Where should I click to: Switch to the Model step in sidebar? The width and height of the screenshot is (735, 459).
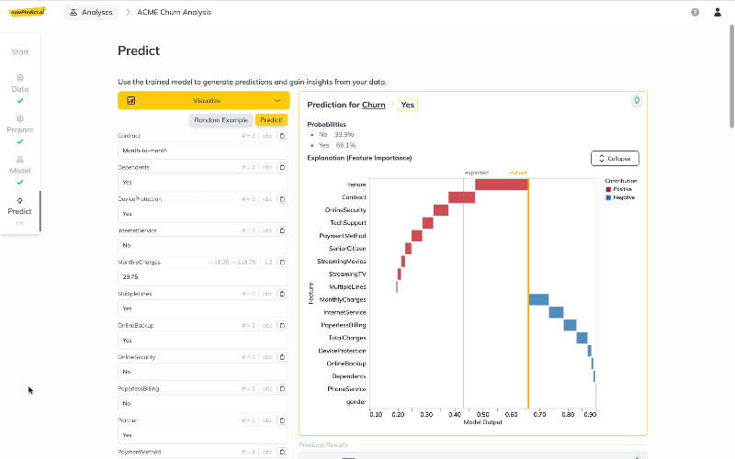pos(19,170)
